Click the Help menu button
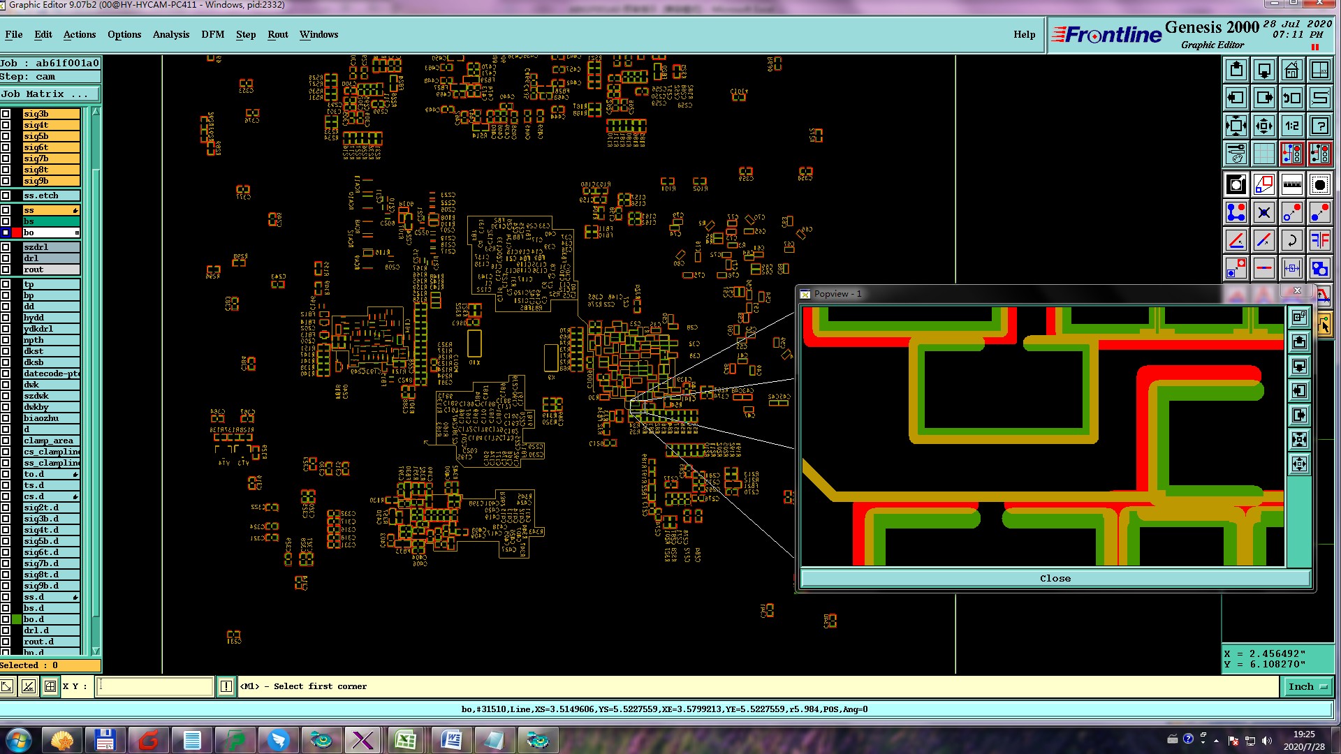 pyautogui.click(x=1024, y=34)
